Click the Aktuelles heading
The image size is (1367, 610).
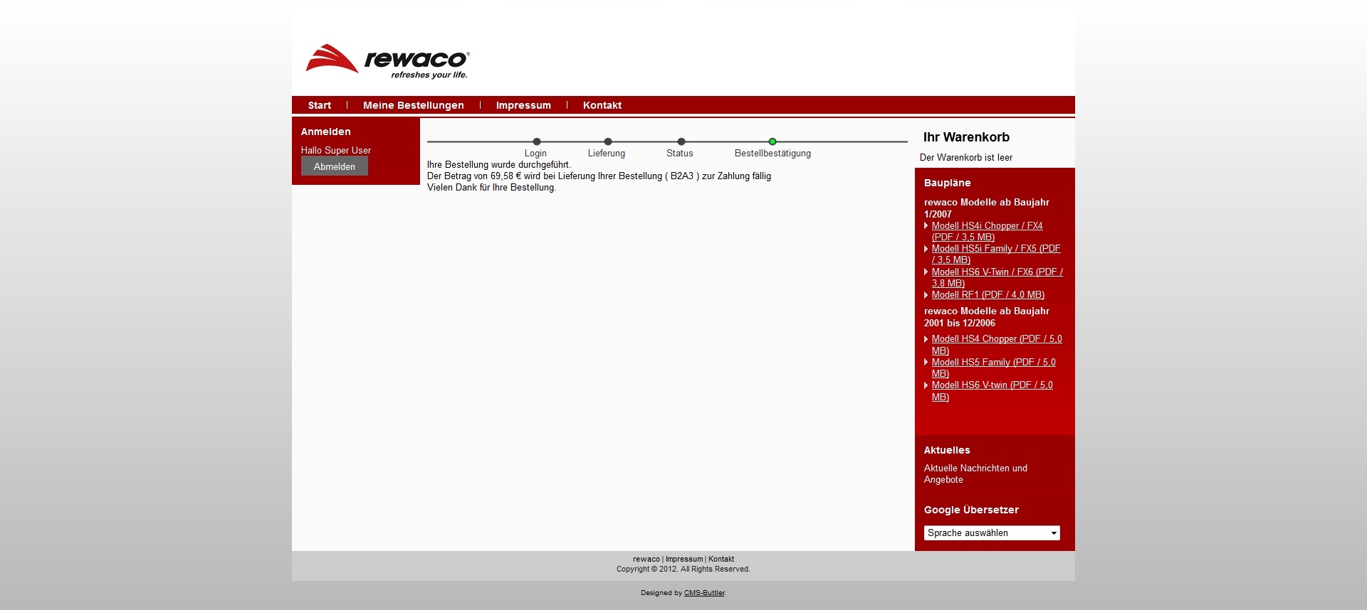point(946,450)
